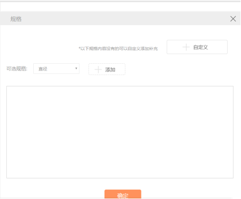The height and width of the screenshot is (199, 241).
Task: Click inside the large empty specification list box
Action: pos(120,132)
